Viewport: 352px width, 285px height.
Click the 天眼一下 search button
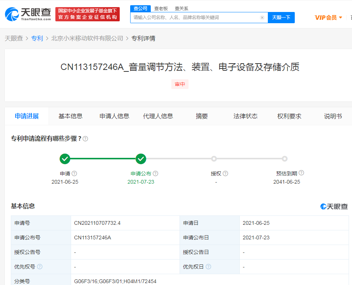(x=281, y=17)
